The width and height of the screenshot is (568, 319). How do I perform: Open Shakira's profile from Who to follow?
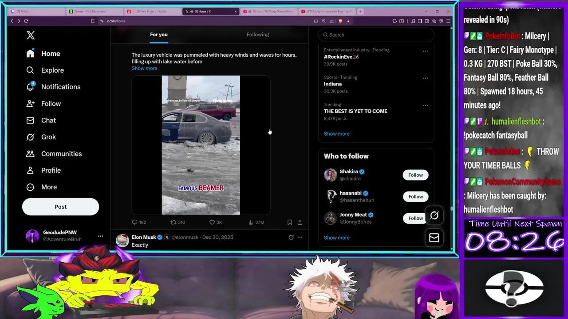click(x=349, y=171)
